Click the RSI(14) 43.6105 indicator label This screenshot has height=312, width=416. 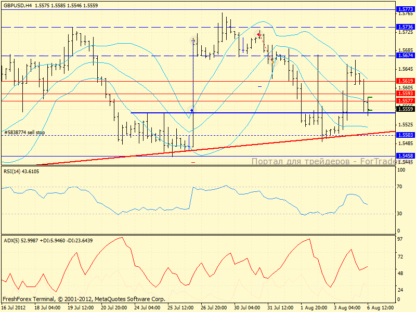[x=21, y=172]
